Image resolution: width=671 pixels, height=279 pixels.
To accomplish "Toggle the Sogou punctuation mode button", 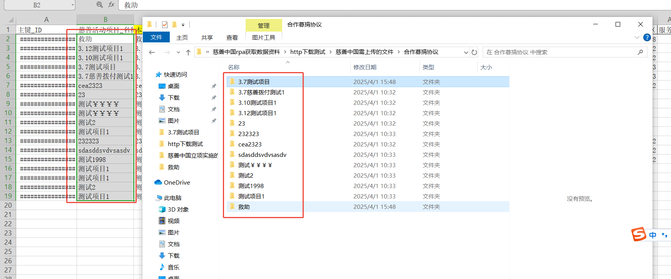I will pos(664,235).
